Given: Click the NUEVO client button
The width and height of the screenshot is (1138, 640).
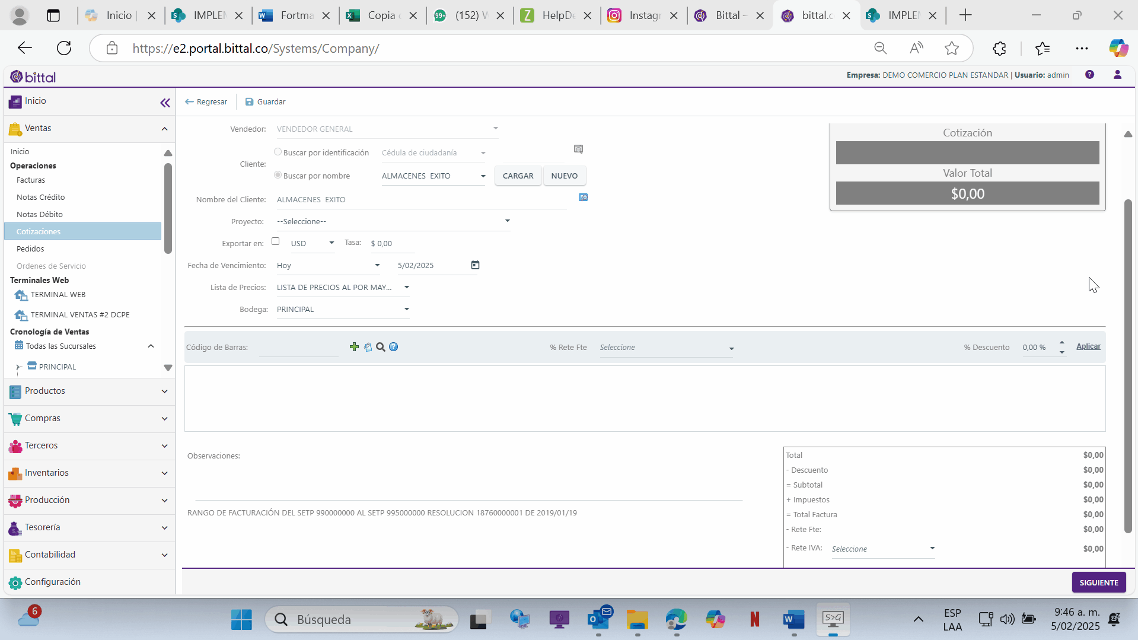Looking at the screenshot, I should (x=564, y=176).
